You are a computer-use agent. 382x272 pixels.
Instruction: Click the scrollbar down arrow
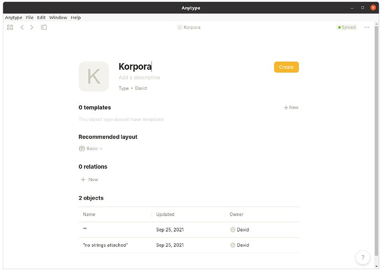click(x=376, y=266)
